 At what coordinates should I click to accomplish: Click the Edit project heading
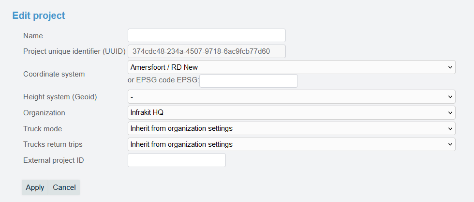tap(39, 16)
